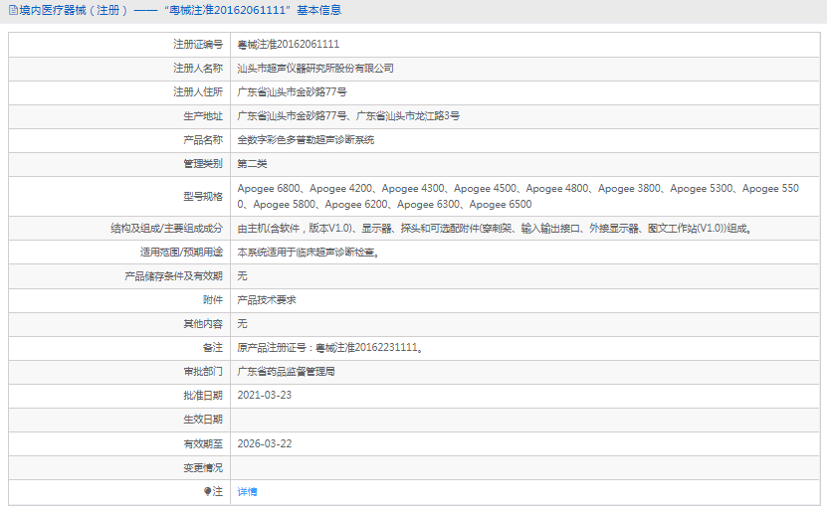This screenshot has width=827, height=512.
Task: Click the 批准日期 row label
Action: click(x=203, y=396)
